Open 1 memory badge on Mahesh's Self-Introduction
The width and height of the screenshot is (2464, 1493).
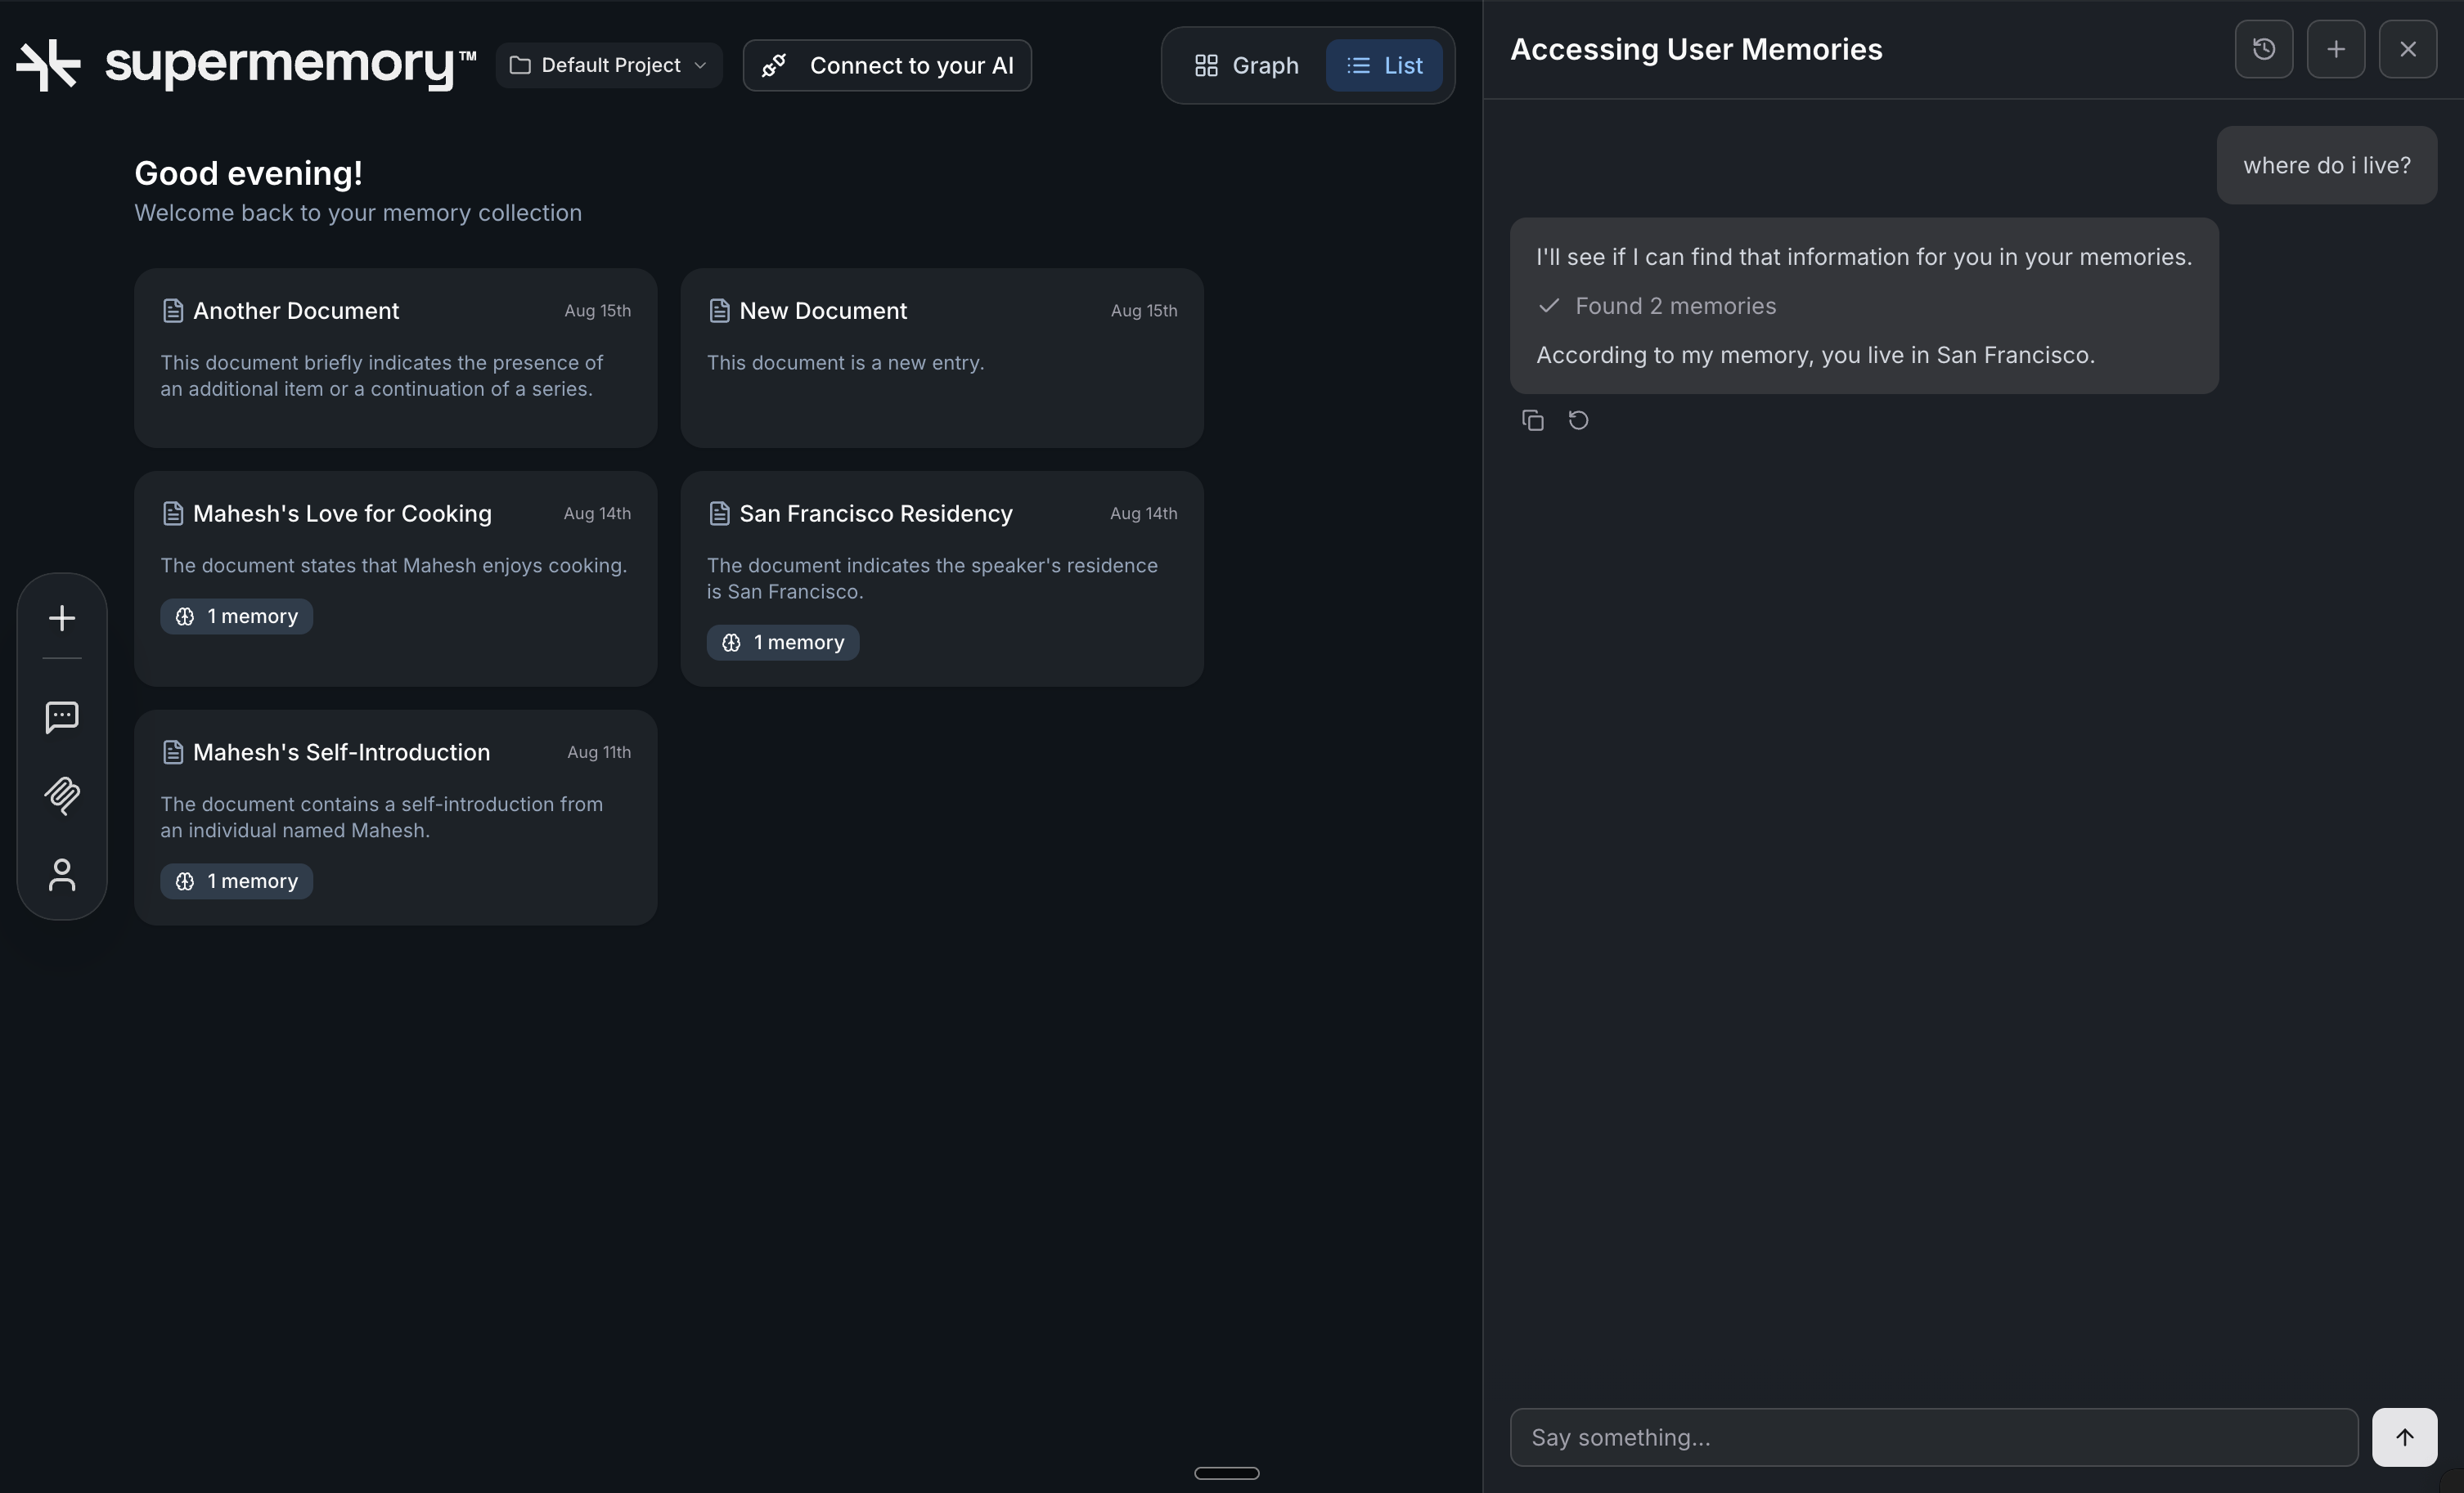pyautogui.click(x=237, y=881)
